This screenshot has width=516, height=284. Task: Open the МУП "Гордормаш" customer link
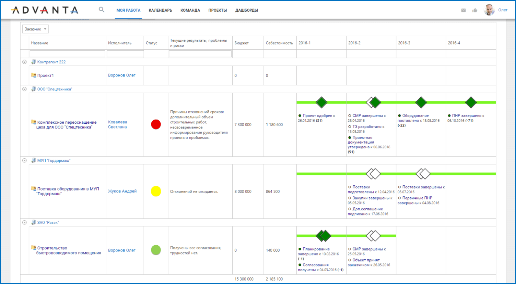coord(54,160)
